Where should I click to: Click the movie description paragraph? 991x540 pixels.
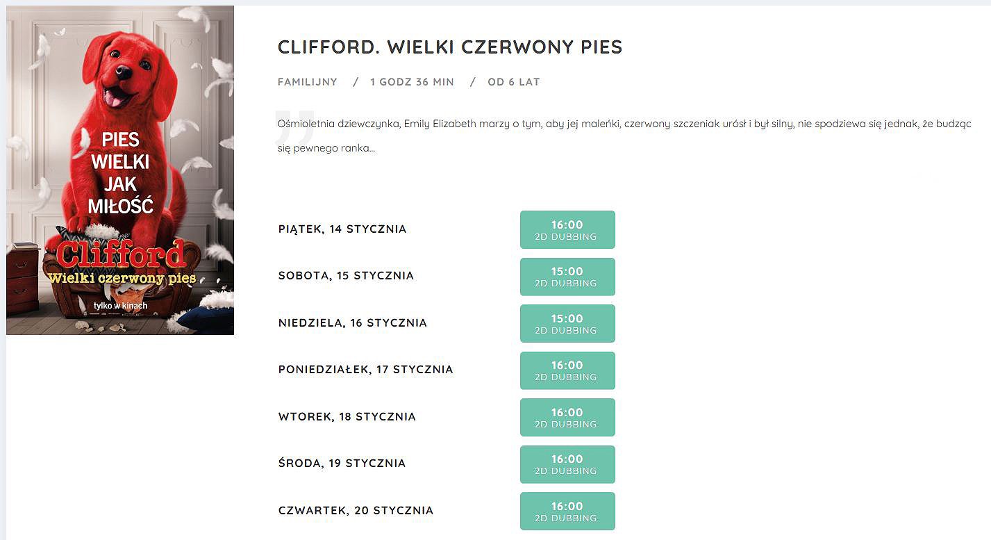coord(624,136)
